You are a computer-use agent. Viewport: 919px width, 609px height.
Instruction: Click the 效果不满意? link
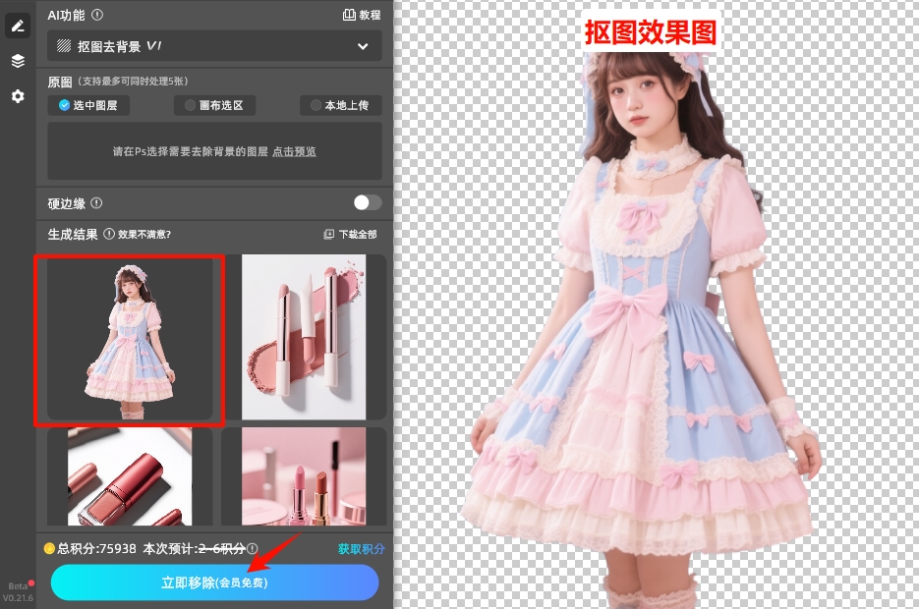[144, 234]
